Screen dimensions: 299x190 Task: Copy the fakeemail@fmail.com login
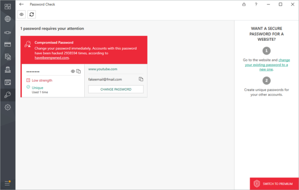[141, 79]
